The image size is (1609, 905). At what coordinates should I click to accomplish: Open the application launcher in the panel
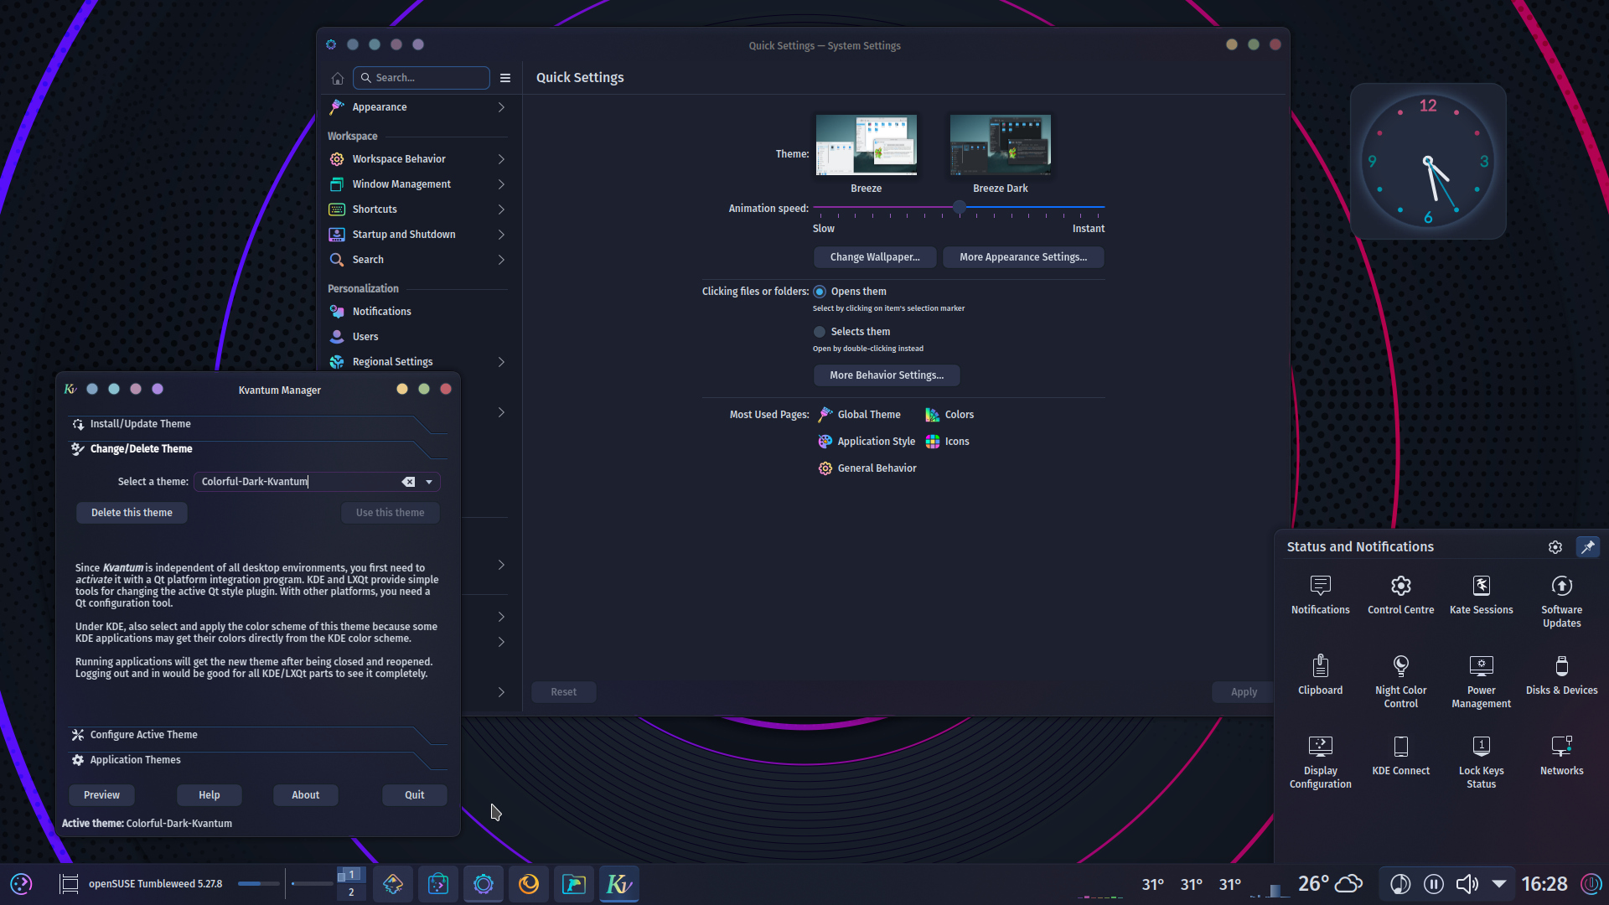coord(21,884)
